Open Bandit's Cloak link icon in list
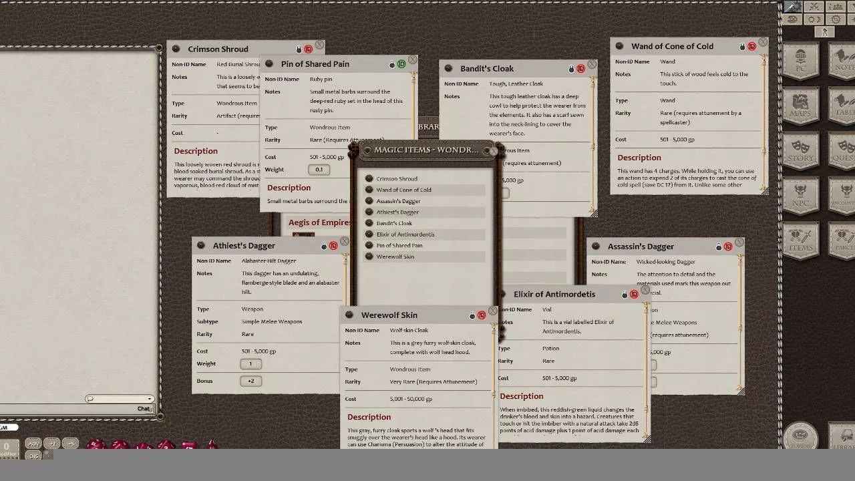 point(369,223)
